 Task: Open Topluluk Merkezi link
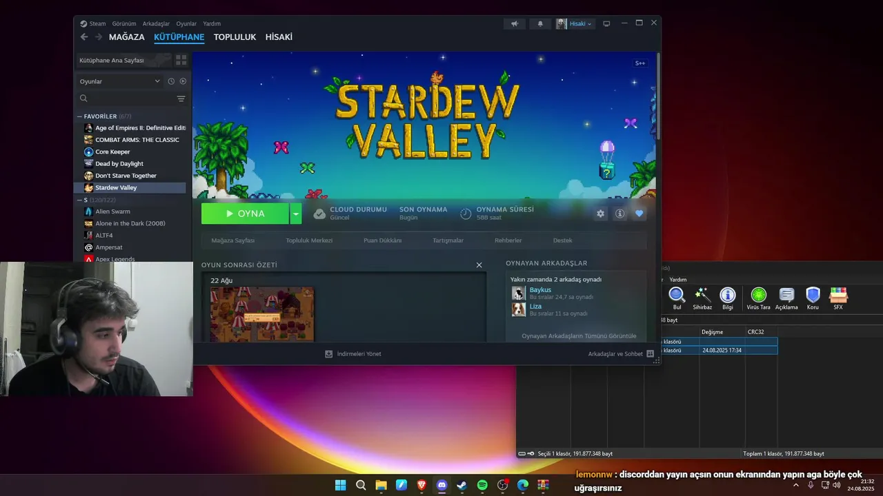[309, 240]
